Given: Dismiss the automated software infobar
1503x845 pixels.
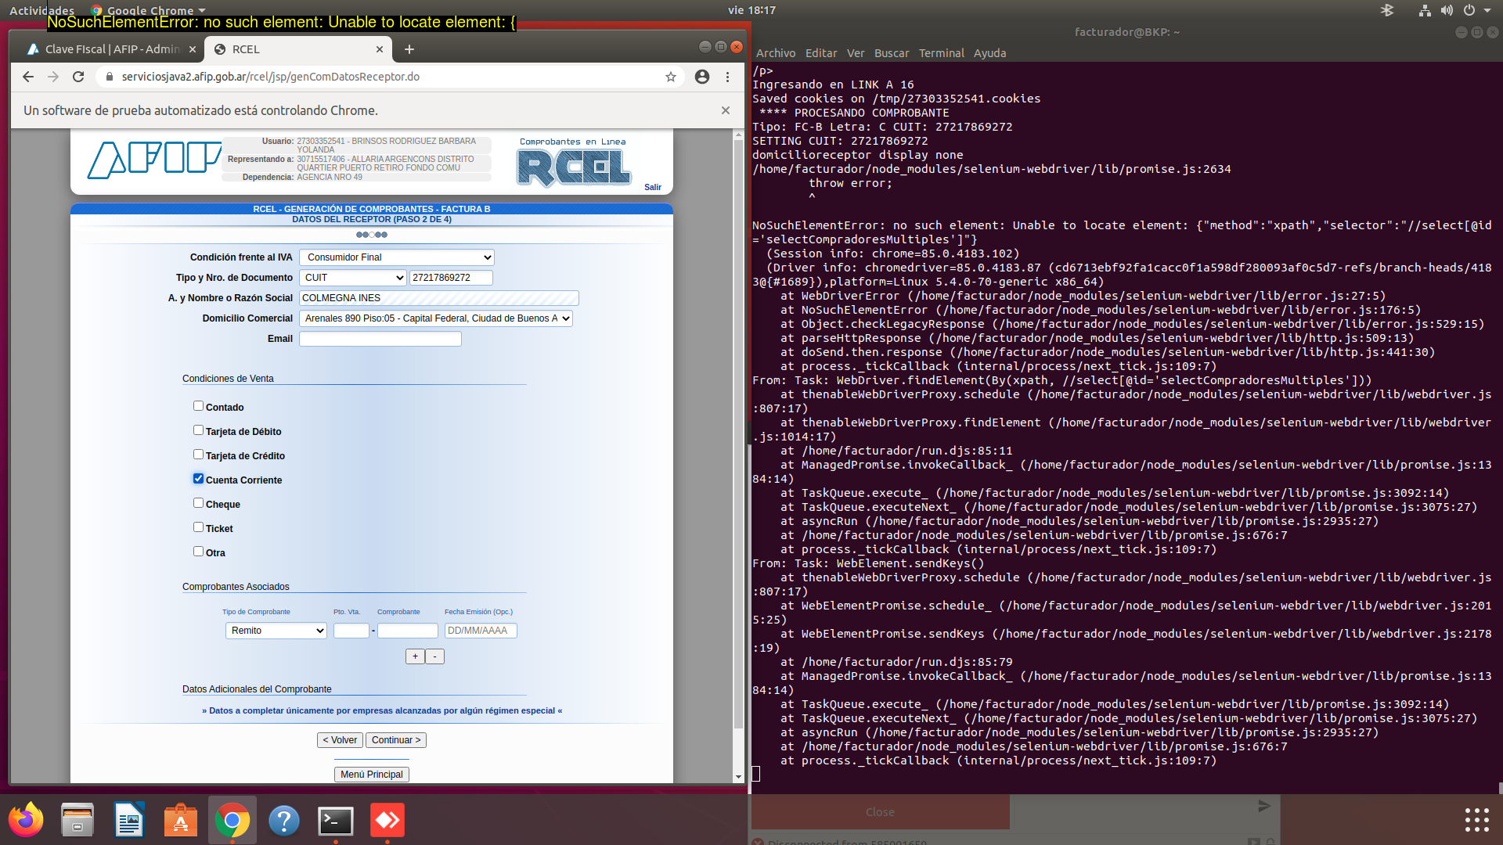Looking at the screenshot, I should (x=726, y=110).
